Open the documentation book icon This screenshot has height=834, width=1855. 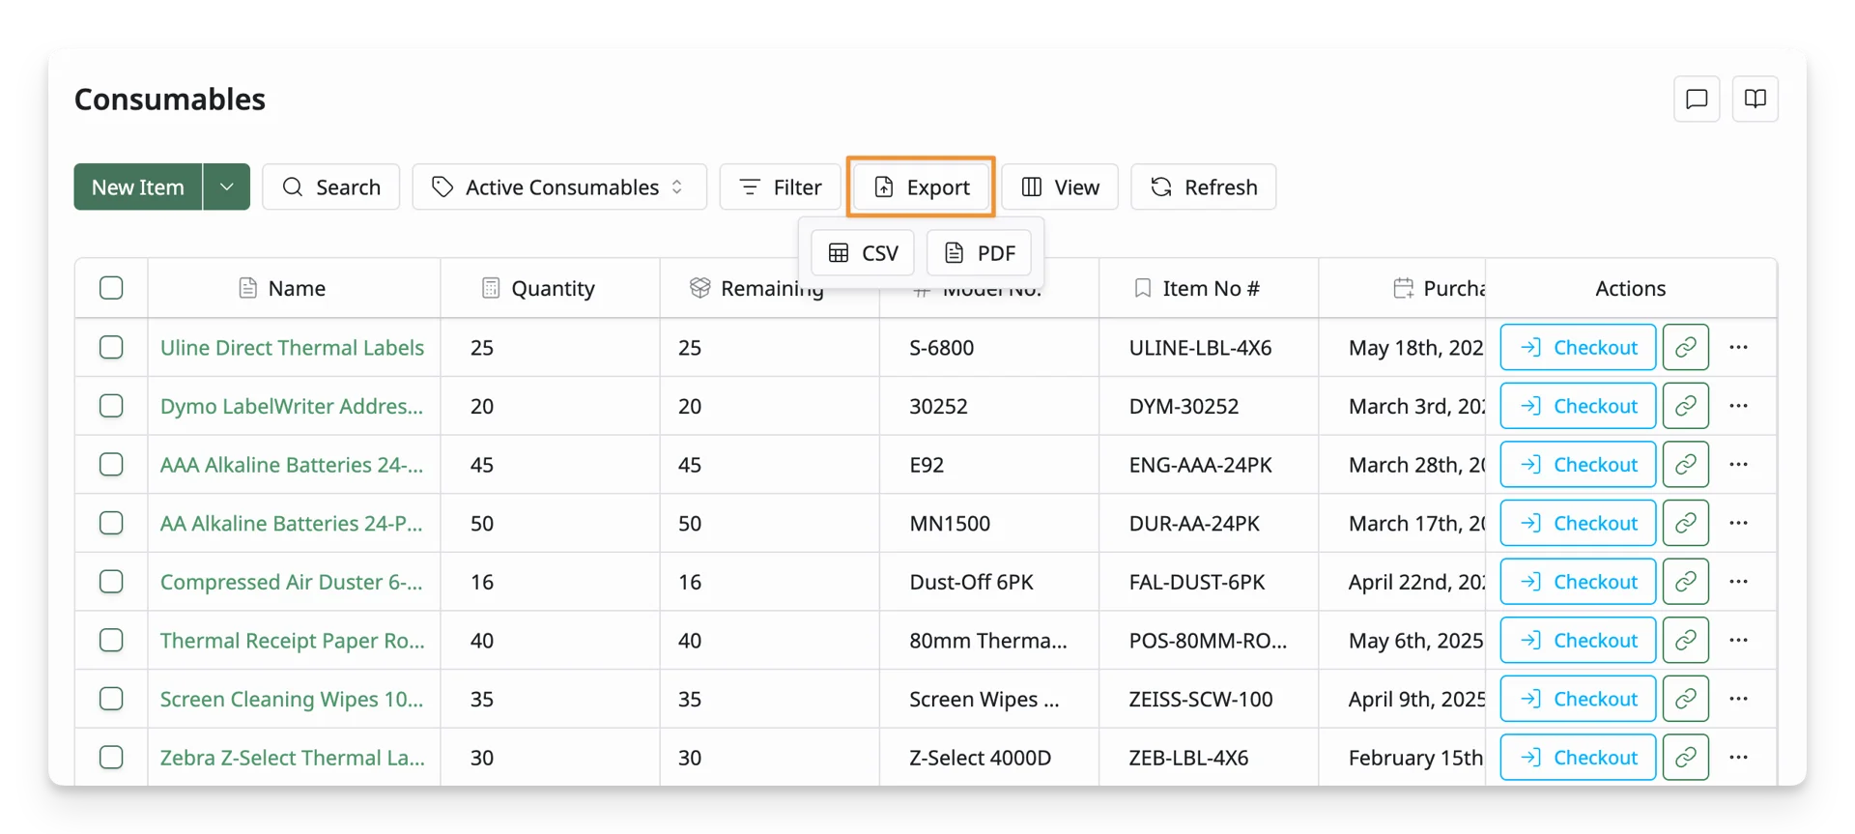[x=1755, y=99]
